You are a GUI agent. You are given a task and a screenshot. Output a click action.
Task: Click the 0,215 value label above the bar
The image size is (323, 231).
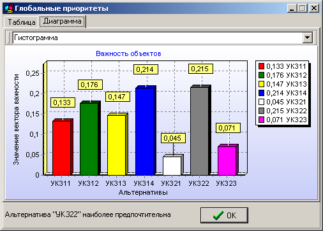[x=200, y=69]
